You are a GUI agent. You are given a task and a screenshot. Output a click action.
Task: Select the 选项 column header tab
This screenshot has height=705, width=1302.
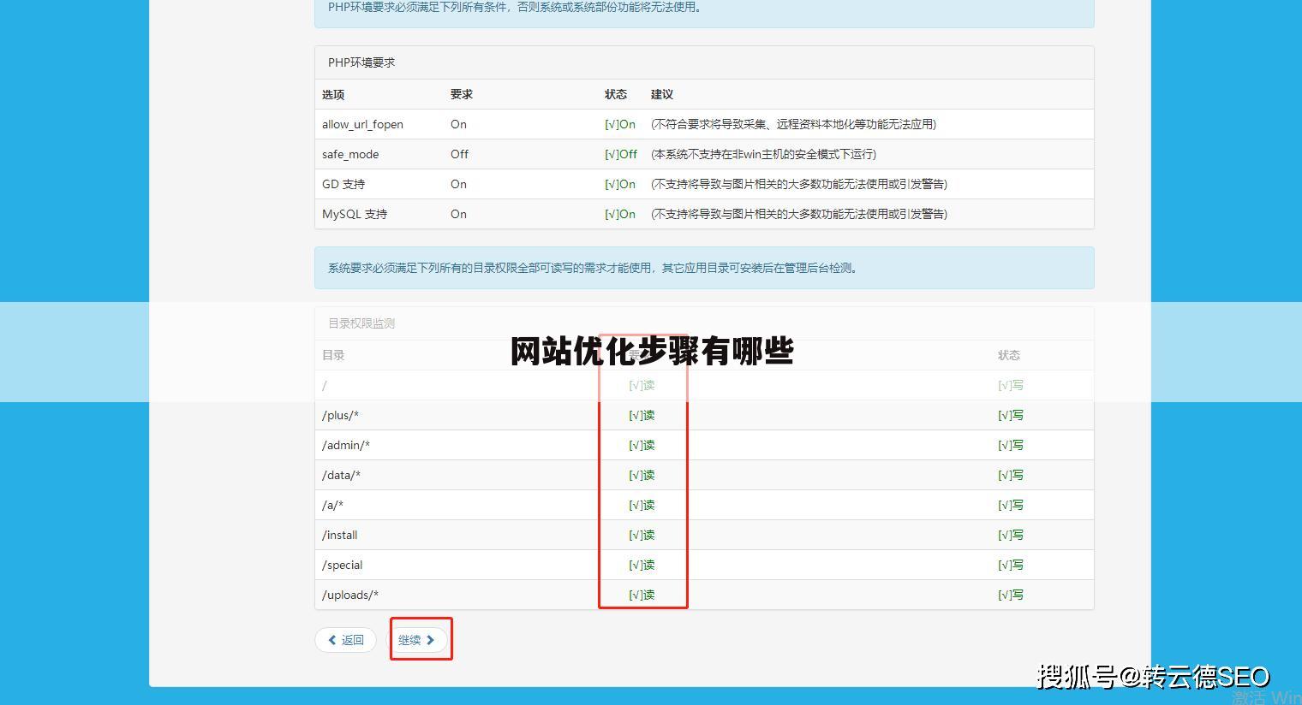point(332,94)
